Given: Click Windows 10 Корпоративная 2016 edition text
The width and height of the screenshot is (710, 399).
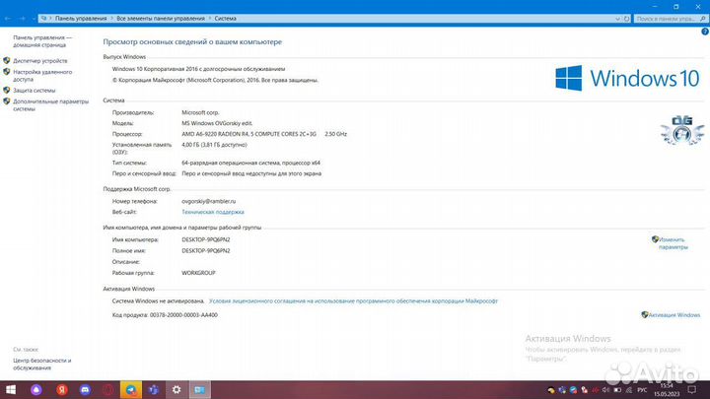Looking at the screenshot, I should tap(198, 69).
